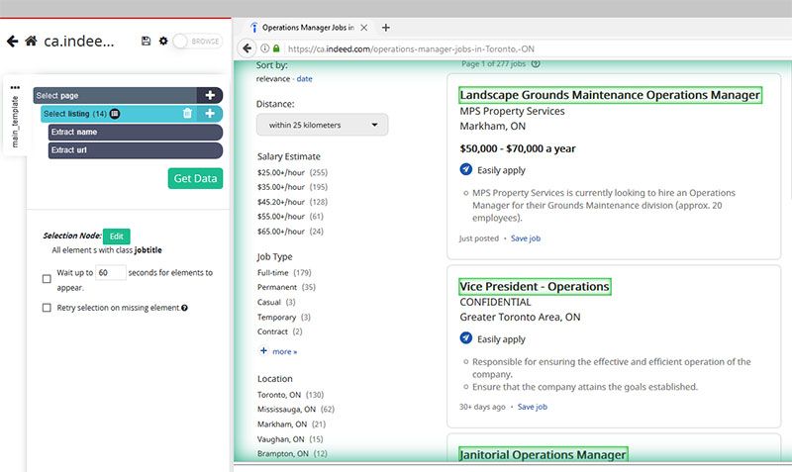Click the site information icon in address bar
Viewport: 792px width, 472px height.
(264, 48)
